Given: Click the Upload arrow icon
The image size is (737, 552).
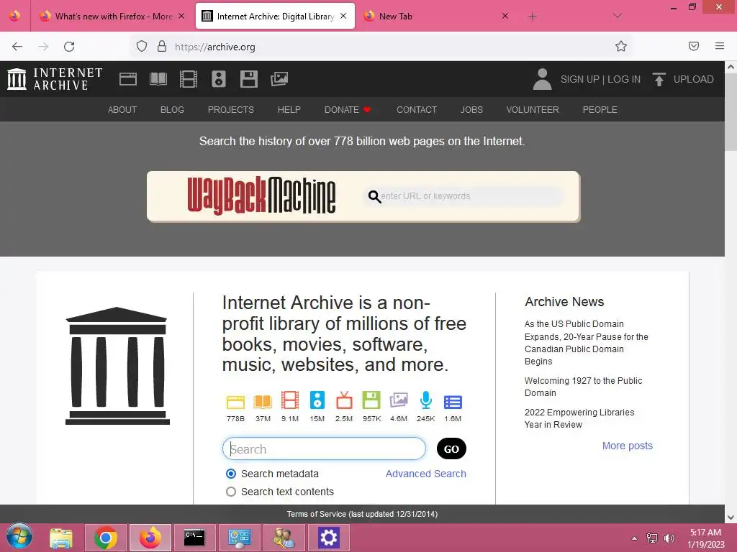Looking at the screenshot, I should (659, 79).
